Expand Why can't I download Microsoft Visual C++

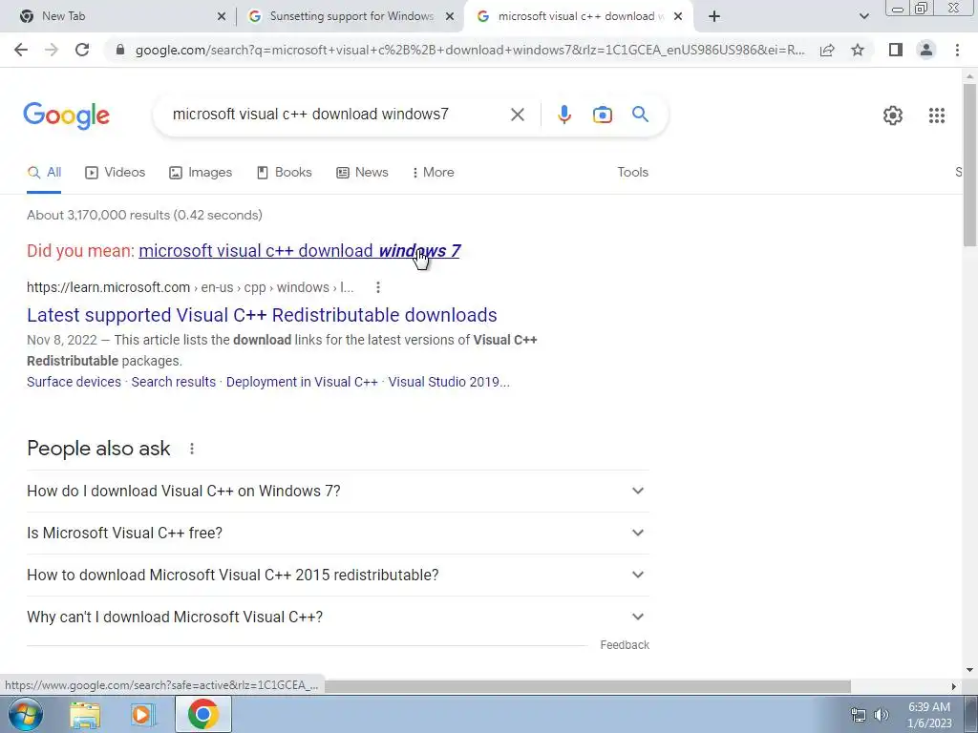(x=337, y=617)
